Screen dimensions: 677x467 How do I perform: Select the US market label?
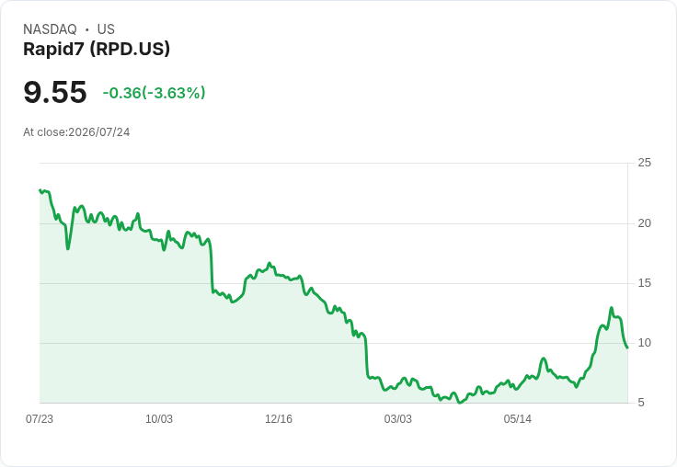click(x=106, y=29)
